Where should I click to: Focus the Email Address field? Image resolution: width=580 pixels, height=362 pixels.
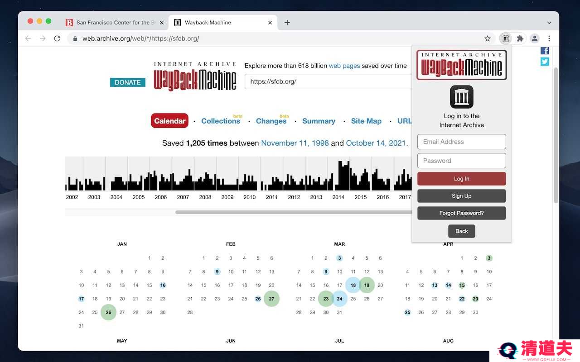461,142
